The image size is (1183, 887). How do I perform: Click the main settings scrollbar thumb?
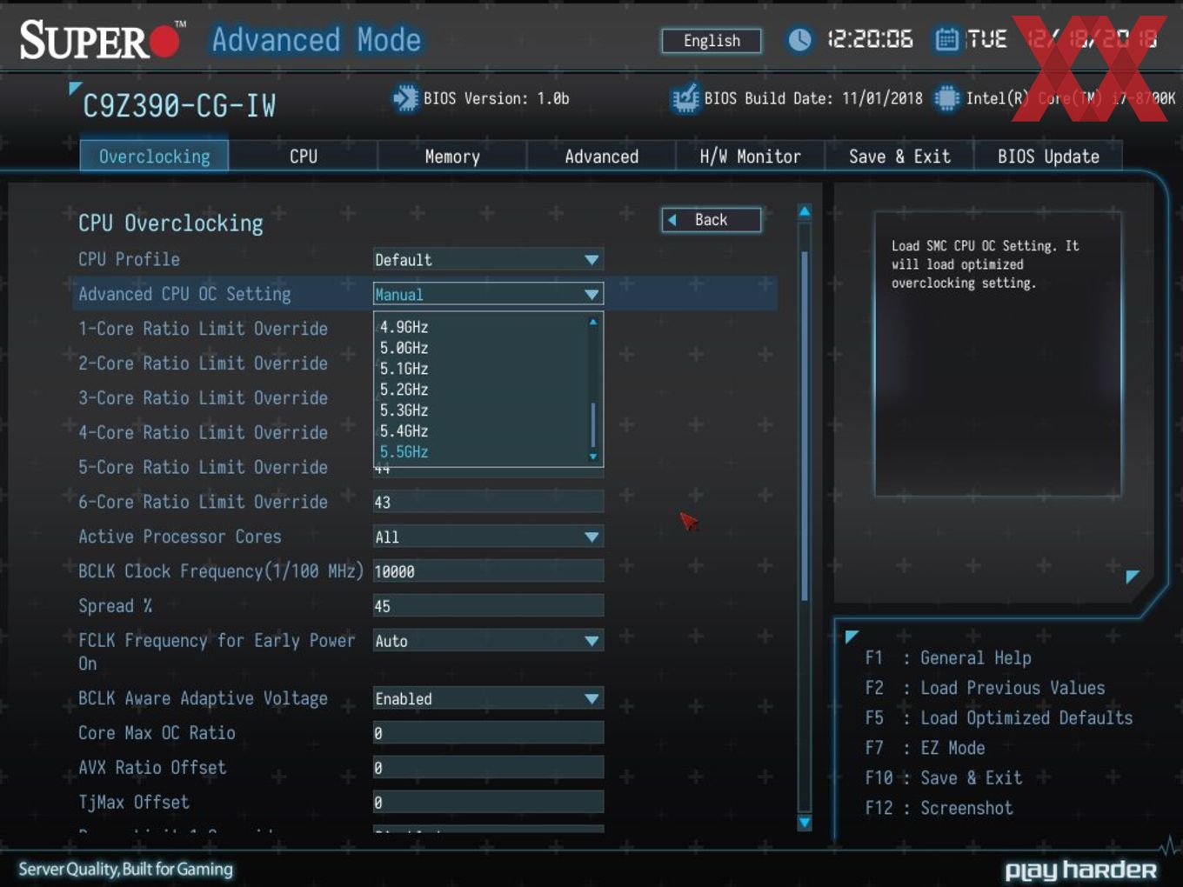click(x=805, y=425)
